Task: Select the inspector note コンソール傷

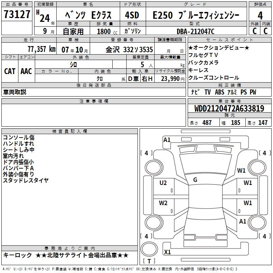Action: point(19,138)
